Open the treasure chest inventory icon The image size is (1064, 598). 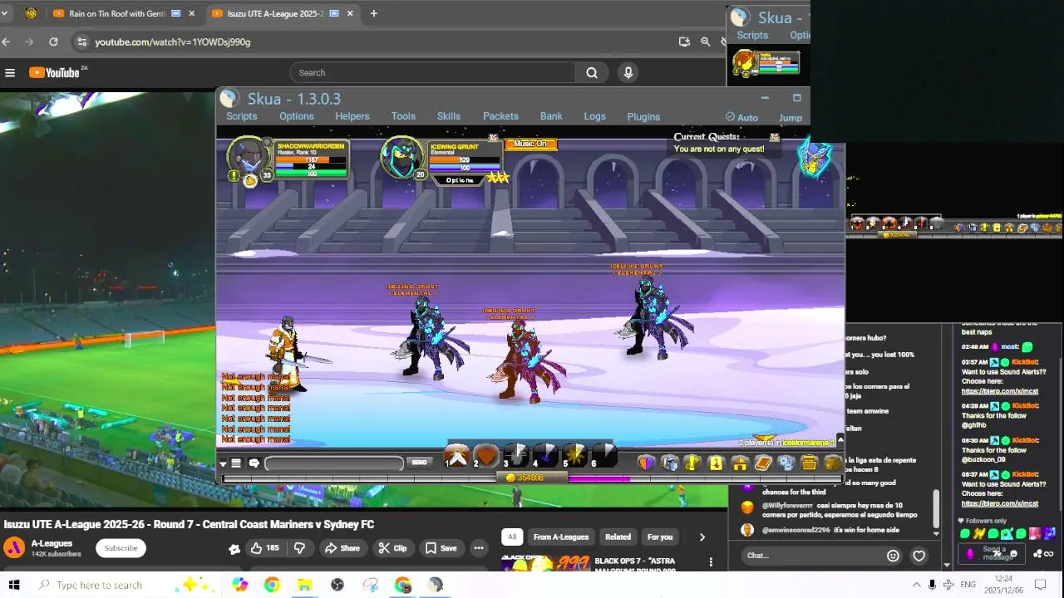click(810, 463)
